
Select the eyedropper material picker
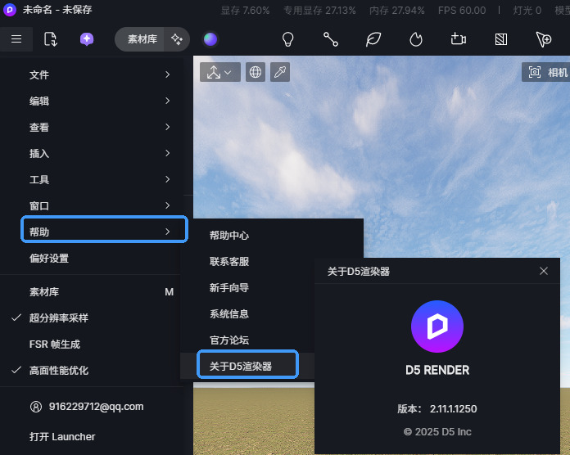pos(279,72)
